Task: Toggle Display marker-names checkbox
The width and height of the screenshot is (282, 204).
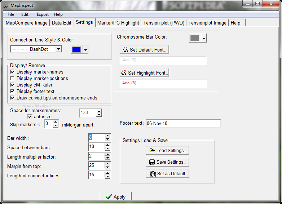Action: tap(12, 72)
